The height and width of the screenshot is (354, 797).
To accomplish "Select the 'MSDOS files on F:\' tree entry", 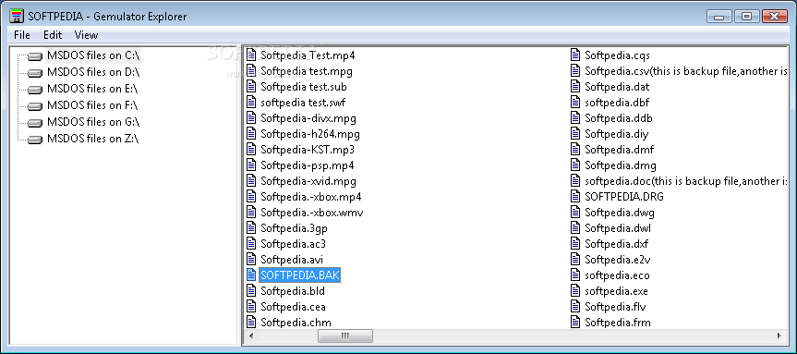I will [92, 105].
